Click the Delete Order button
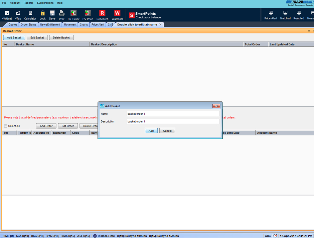 tap(89, 126)
